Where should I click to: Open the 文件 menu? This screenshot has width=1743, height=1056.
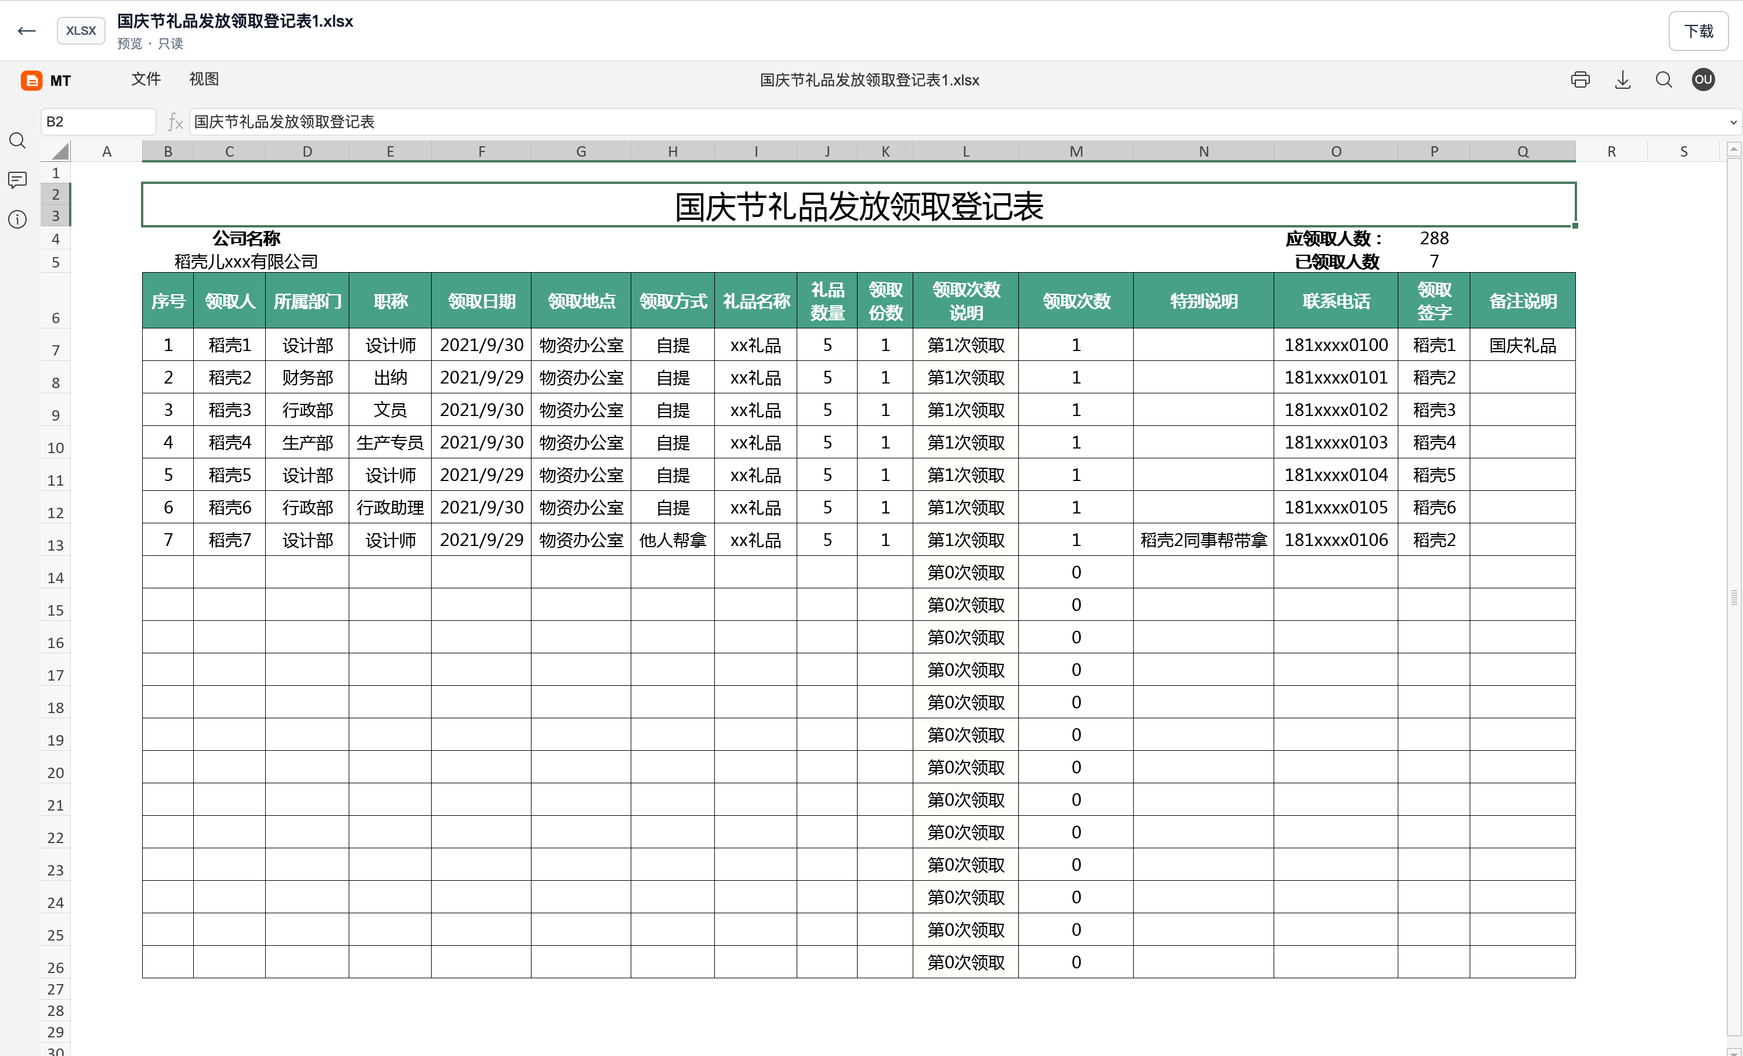click(146, 79)
